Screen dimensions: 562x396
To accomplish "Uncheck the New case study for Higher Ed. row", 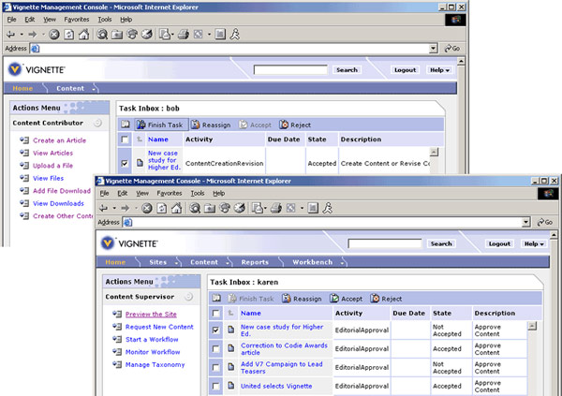I will coord(215,330).
